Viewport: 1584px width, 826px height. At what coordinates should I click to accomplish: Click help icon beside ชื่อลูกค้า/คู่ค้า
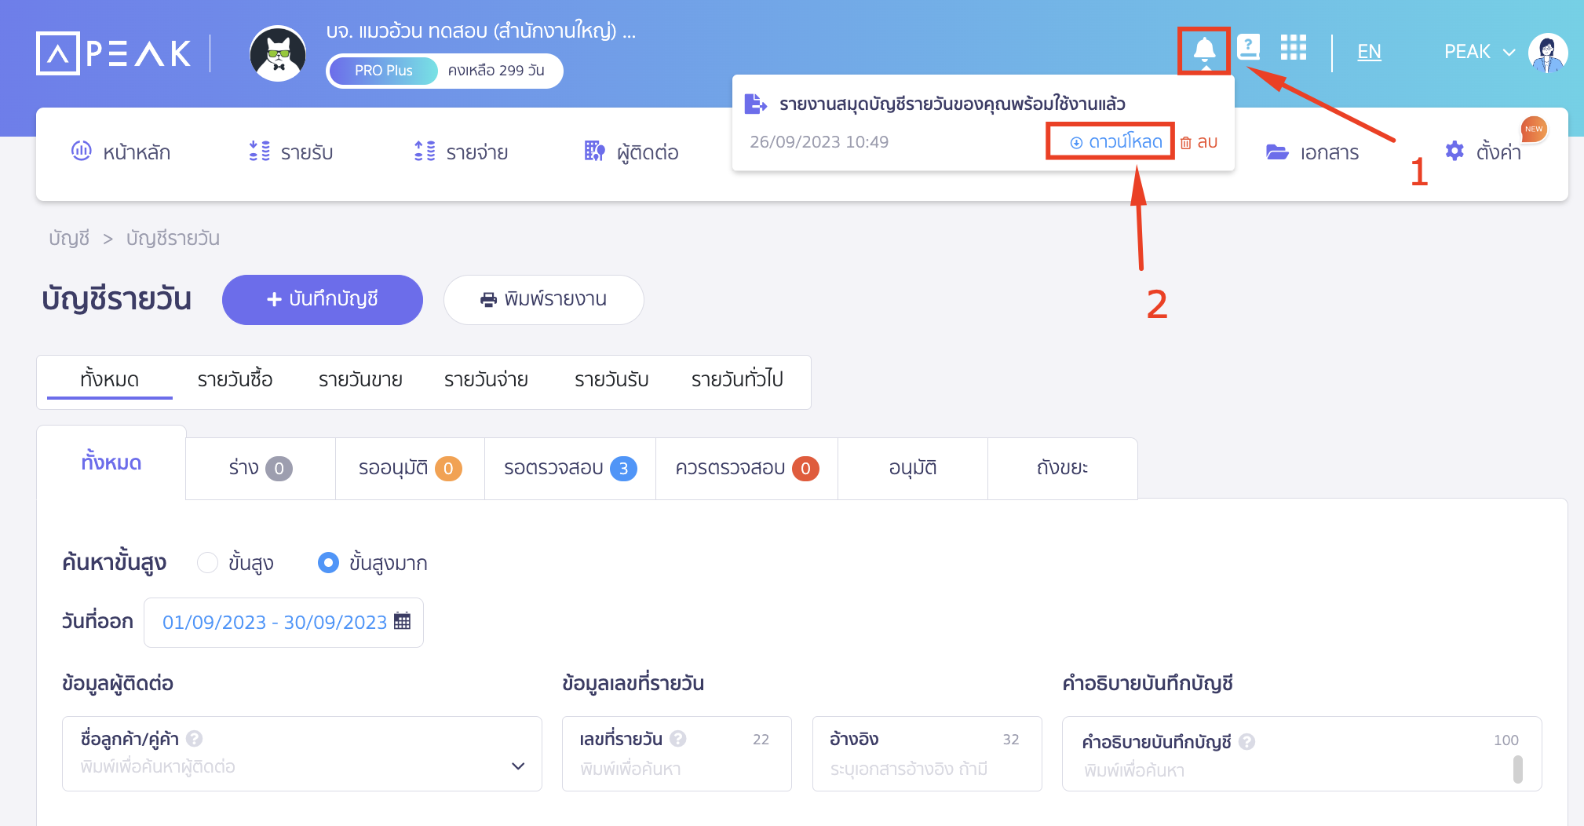click(x=195, y=739)
